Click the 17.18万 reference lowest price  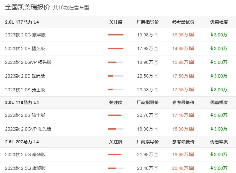[180, 115]
